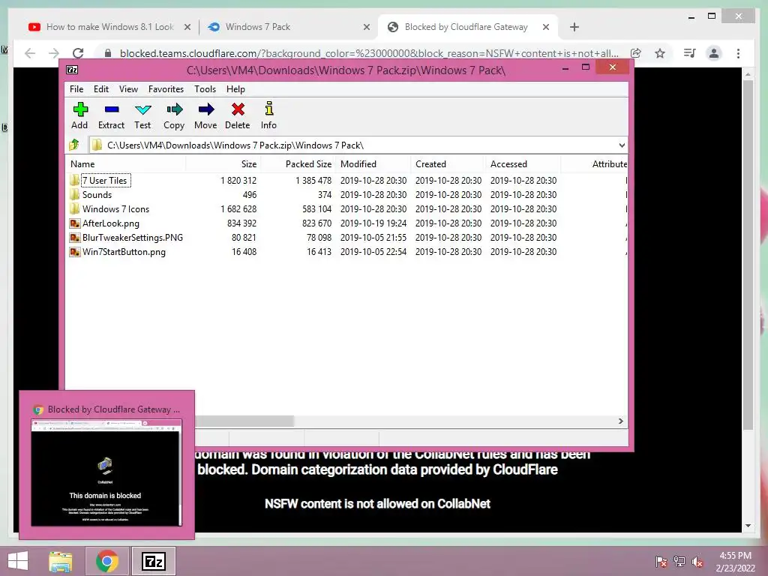Open the Tools menu
Image resolution: width=768 pixels, height=576 pixels.
coord(205,89)
